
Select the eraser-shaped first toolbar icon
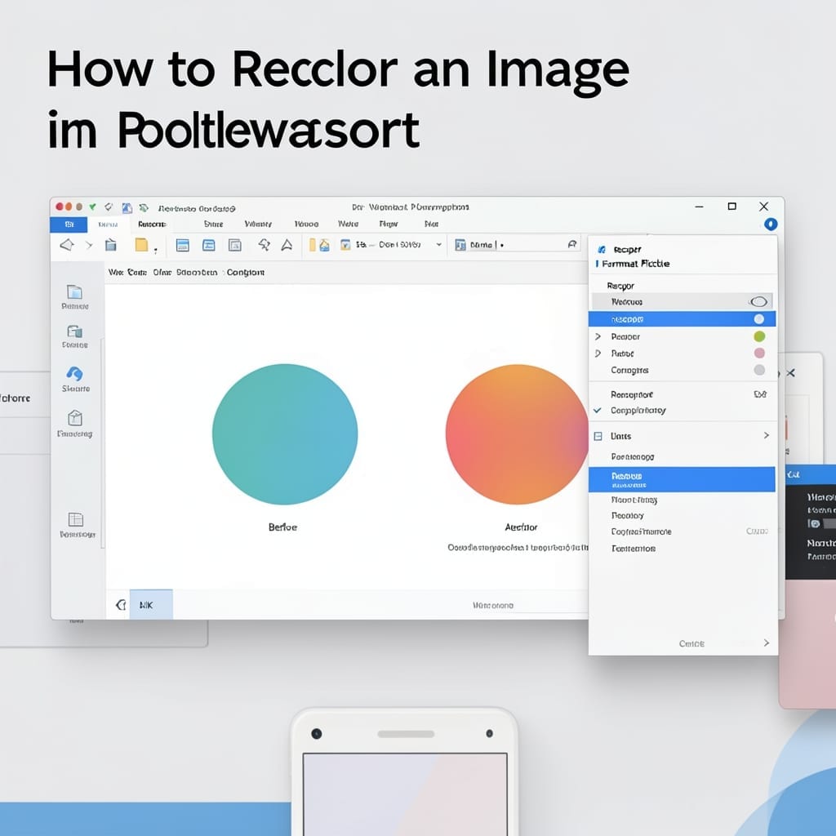(67, 245)
